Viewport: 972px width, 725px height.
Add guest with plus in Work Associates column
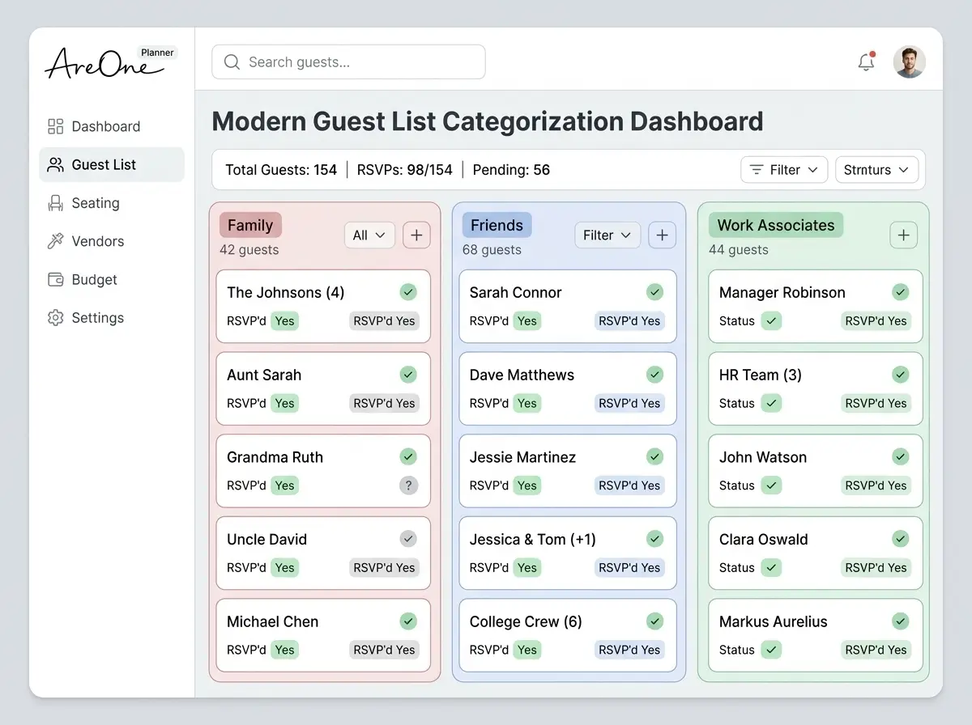pos(903,235)
